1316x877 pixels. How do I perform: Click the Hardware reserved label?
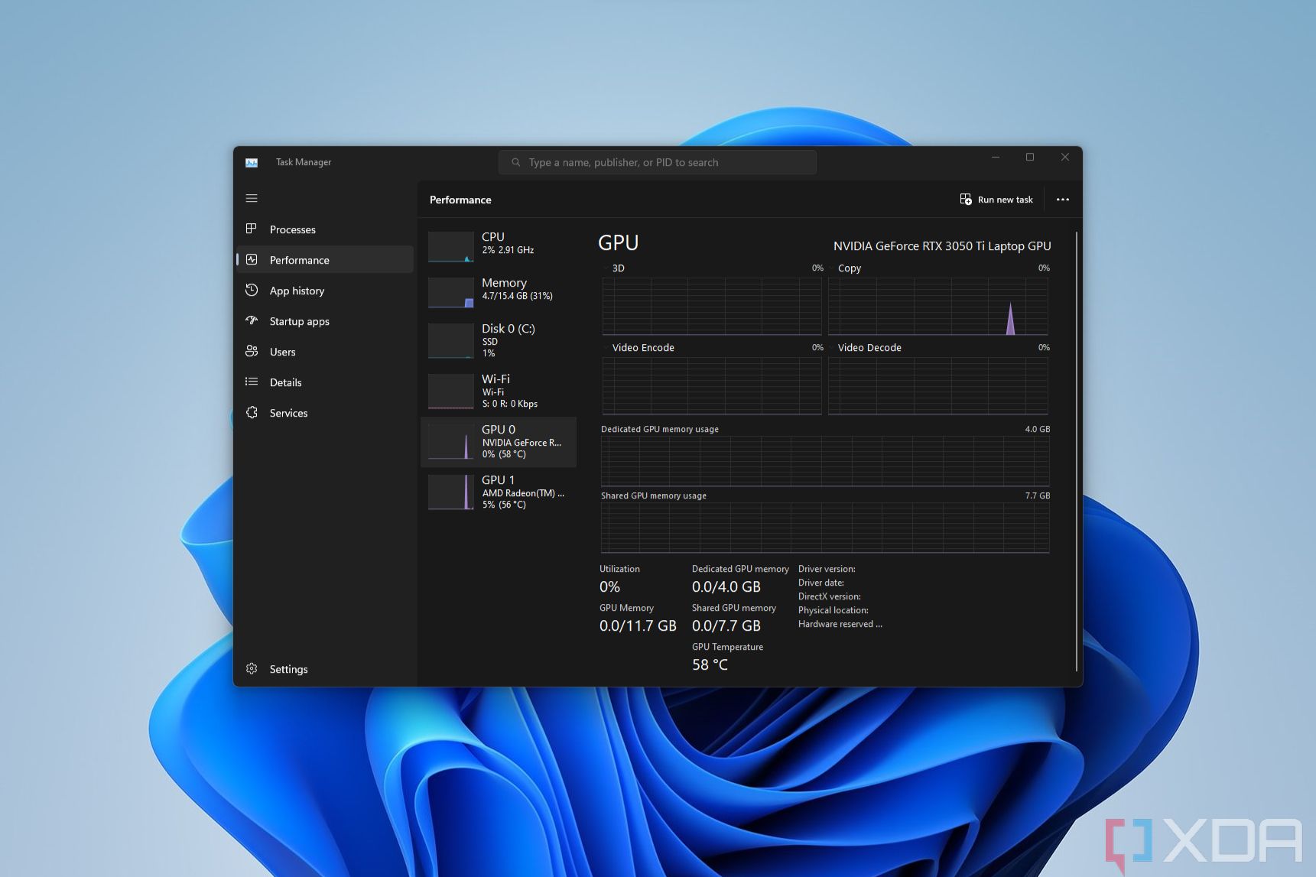coord(840,624)
